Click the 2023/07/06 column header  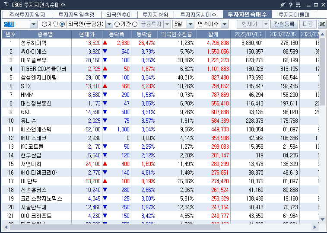tap(248, 34)
